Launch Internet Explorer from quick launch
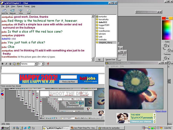 (25, 128)
